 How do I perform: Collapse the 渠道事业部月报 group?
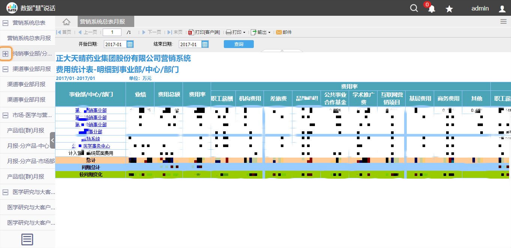tap(6, 69)
